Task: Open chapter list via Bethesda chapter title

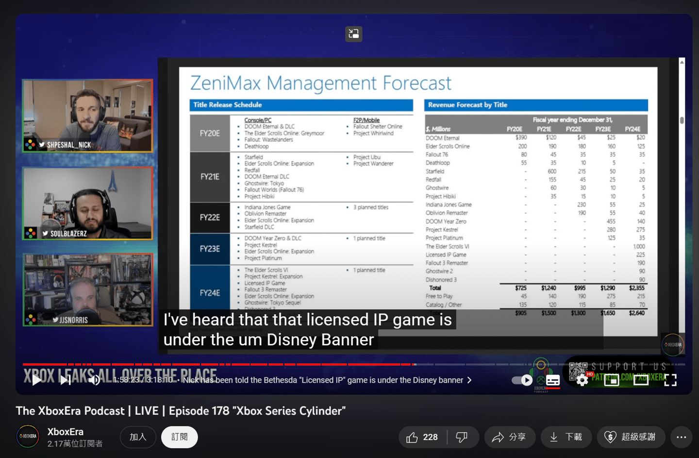Action: point(323,380)
